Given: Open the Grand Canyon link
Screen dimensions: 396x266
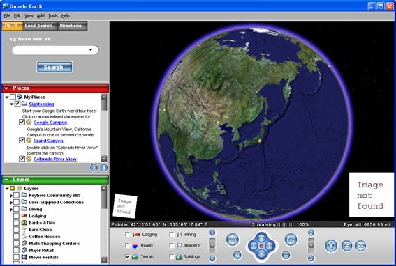Looking at the screenshot, I should [x=48, y=141].
